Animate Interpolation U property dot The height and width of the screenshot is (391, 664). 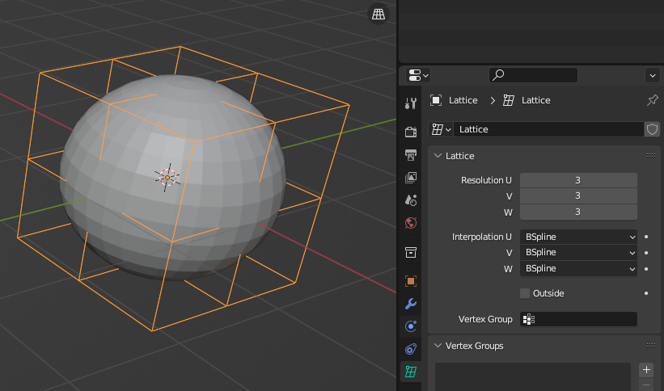[646, 237]
